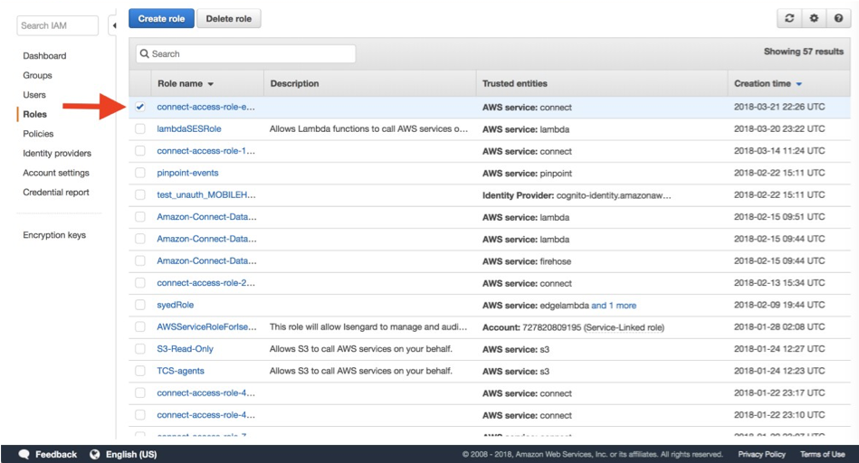The image size is (859, 463).
Task: Open Account settings in the sidebar
Action: point(56,173)
